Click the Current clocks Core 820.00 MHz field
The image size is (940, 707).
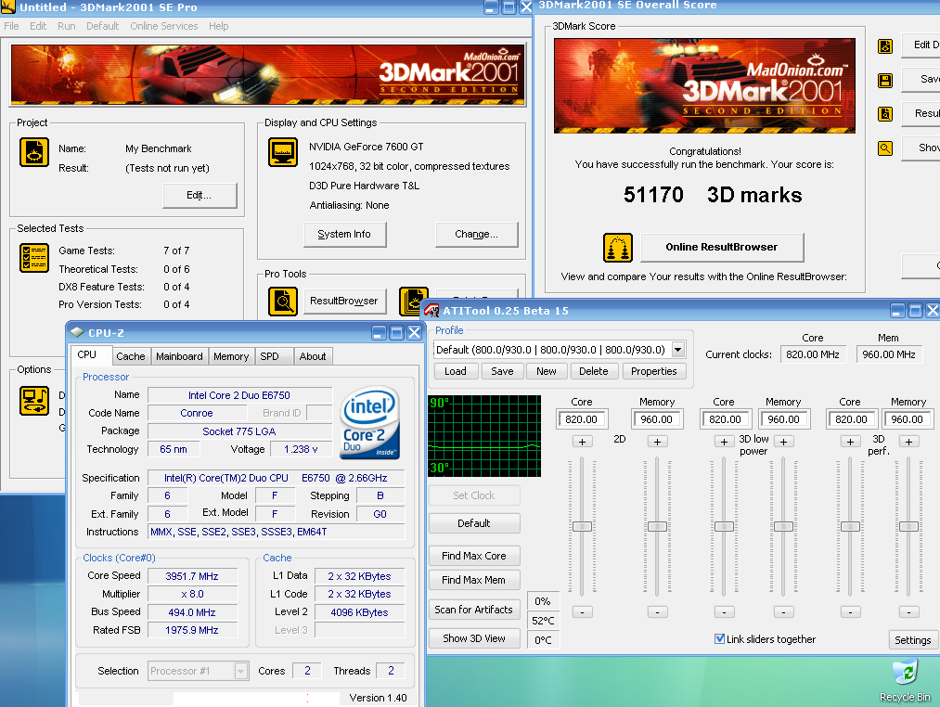(813, 354)
